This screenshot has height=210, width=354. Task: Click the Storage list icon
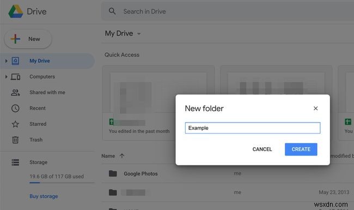coord(15,163)
